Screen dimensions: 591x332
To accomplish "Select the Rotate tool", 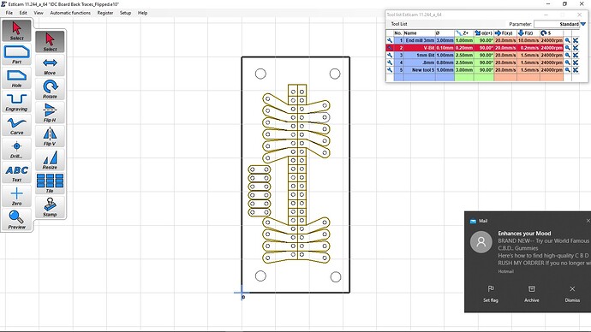I will coord(50,89).
